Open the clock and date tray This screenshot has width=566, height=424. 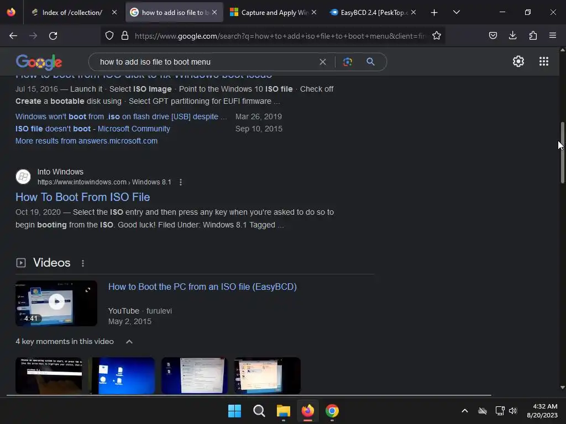[x=542, y=411]
